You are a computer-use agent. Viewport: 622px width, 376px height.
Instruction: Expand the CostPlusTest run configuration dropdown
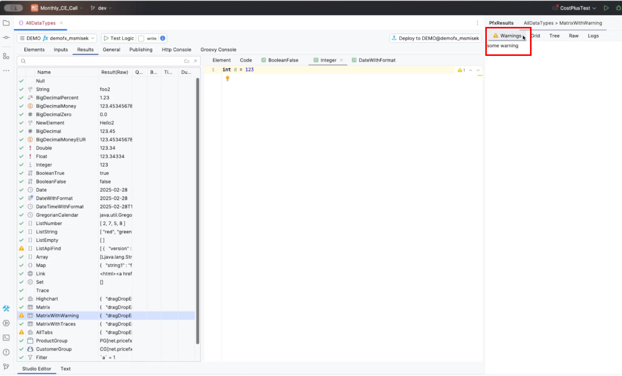coord(574,8)
